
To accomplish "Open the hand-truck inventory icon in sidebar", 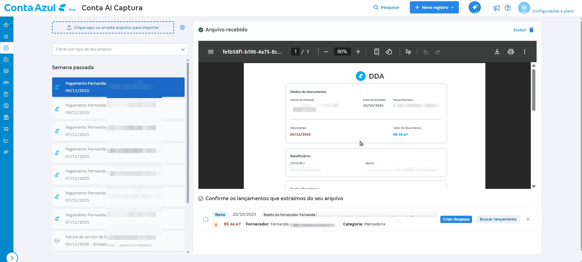I will pyautogui.click(x=6, y=129).
